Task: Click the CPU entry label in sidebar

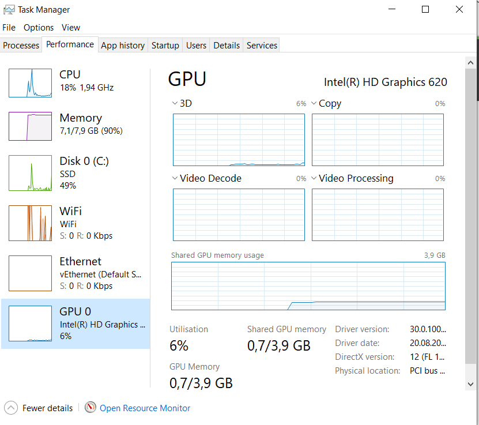Action: [70, 74]
